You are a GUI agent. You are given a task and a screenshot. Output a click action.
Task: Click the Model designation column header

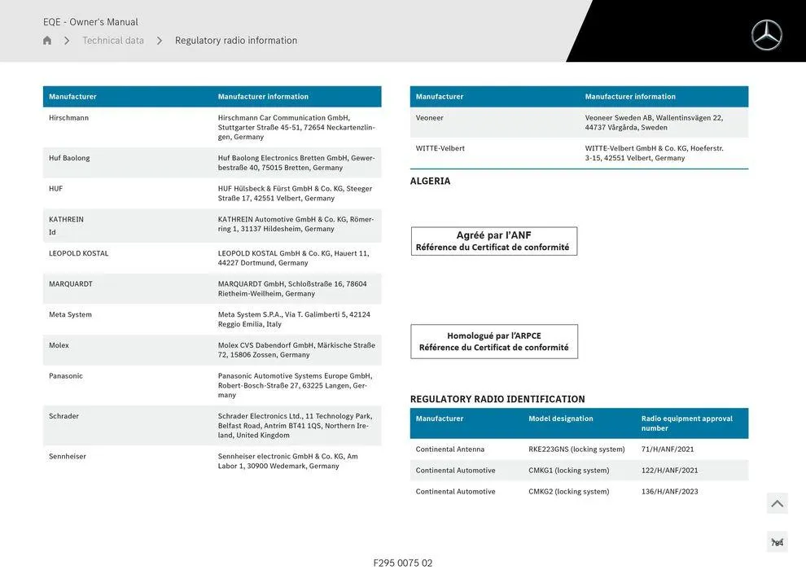pyautogui.click(x=560, y=419)
